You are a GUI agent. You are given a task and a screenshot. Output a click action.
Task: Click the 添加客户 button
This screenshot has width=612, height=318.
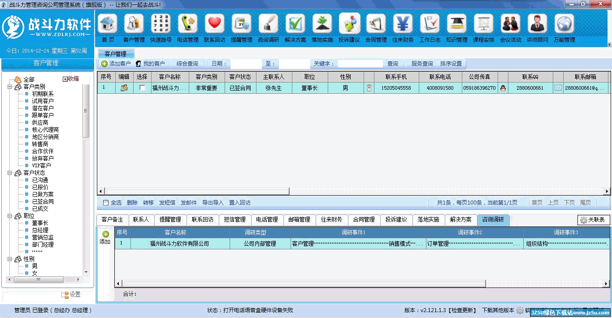tap(116, 64)
